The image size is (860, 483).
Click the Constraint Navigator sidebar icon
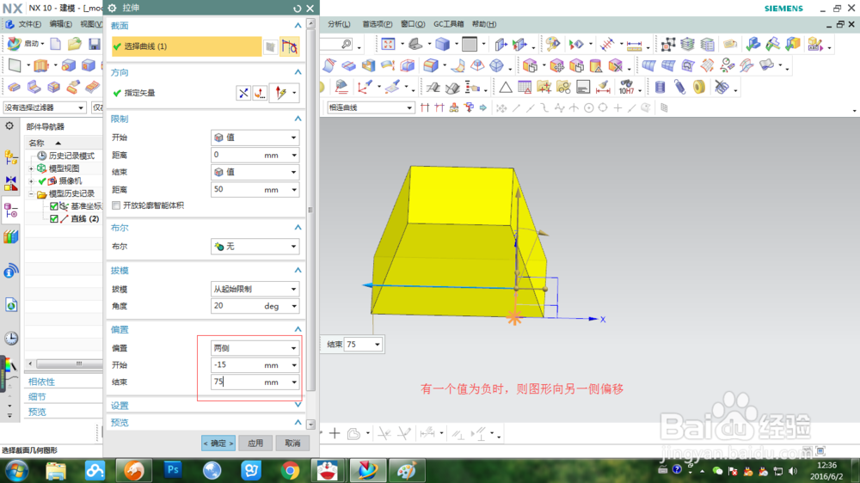point(10,183)
